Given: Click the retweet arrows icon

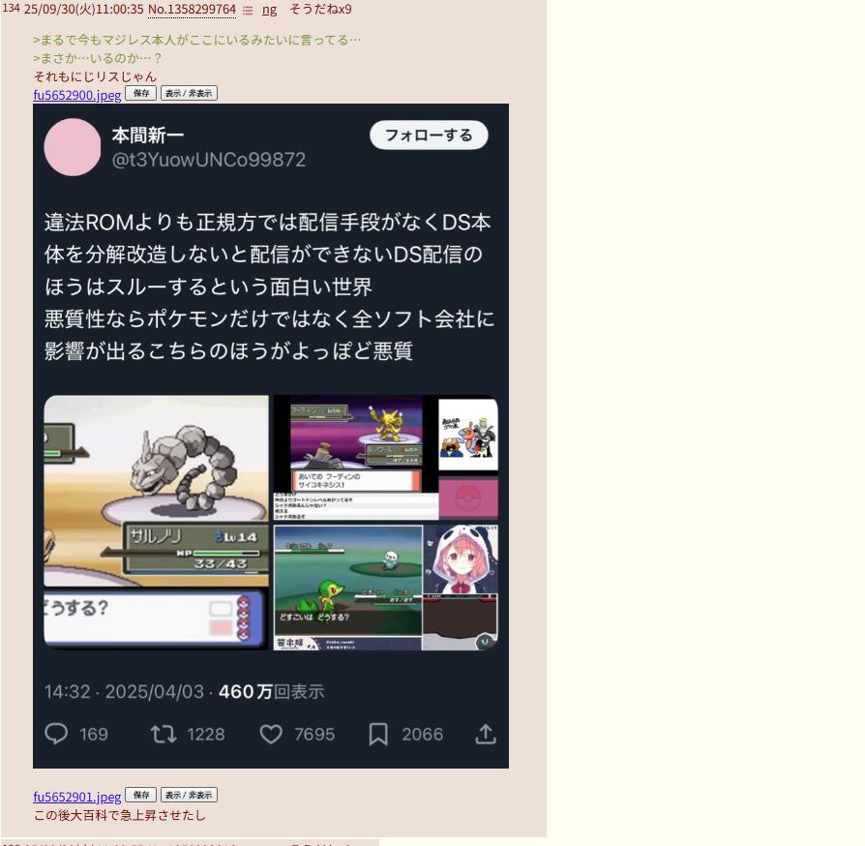Looking at the screenshot, I should point(164,734).
